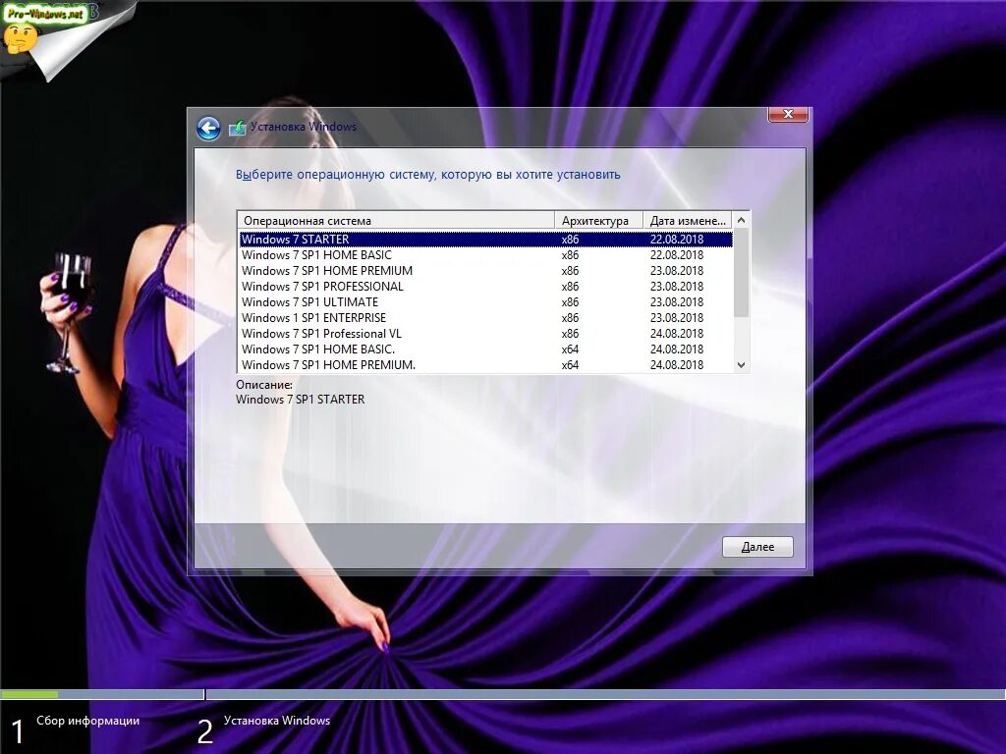Image resolution: width=1006 pixels, height=754 pixels.
Task: Select Windows 1 SP1 ENTERPRISE row
Action: click(x=485, y=318)
